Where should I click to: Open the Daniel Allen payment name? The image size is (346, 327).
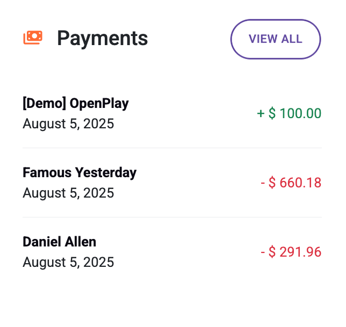tap(59, 242)
